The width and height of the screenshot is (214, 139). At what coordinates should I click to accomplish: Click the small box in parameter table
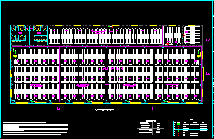coord(149,123)
